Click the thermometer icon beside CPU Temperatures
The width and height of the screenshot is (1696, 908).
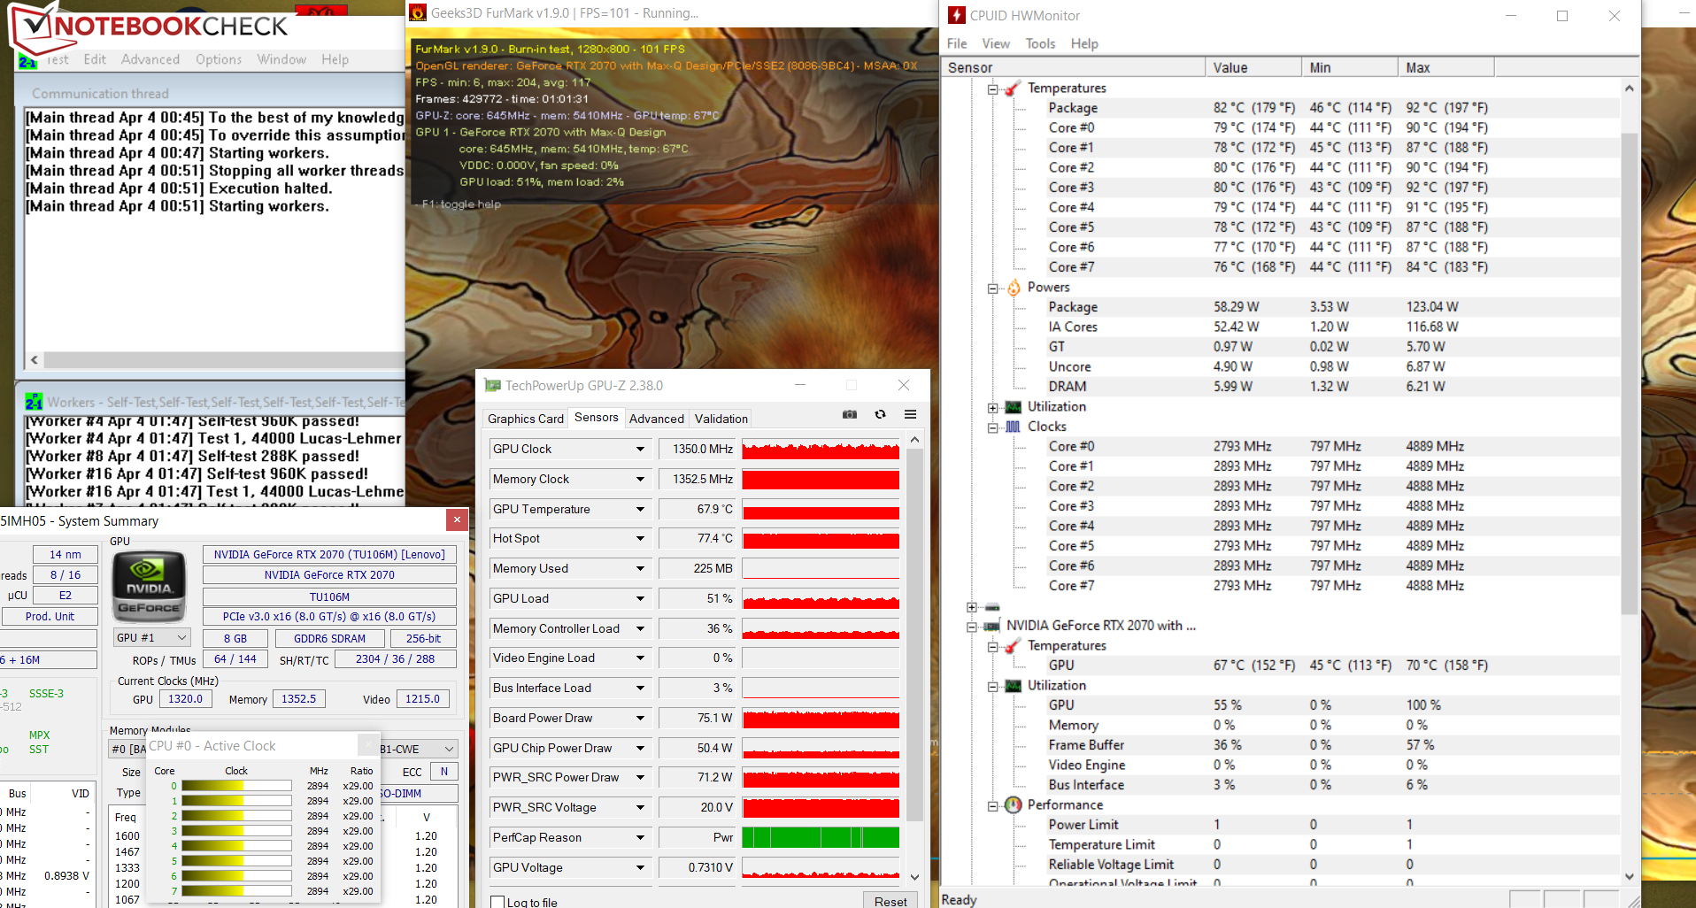click(x=1014, y=88)
